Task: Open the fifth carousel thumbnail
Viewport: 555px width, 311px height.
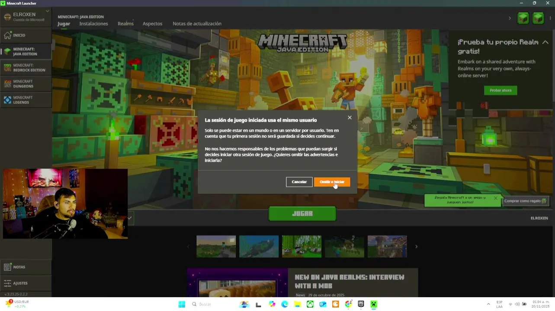Action: click(387, 247)
